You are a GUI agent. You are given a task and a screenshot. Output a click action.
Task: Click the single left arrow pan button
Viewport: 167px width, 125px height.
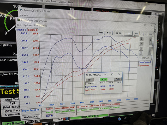coord(142,34)
